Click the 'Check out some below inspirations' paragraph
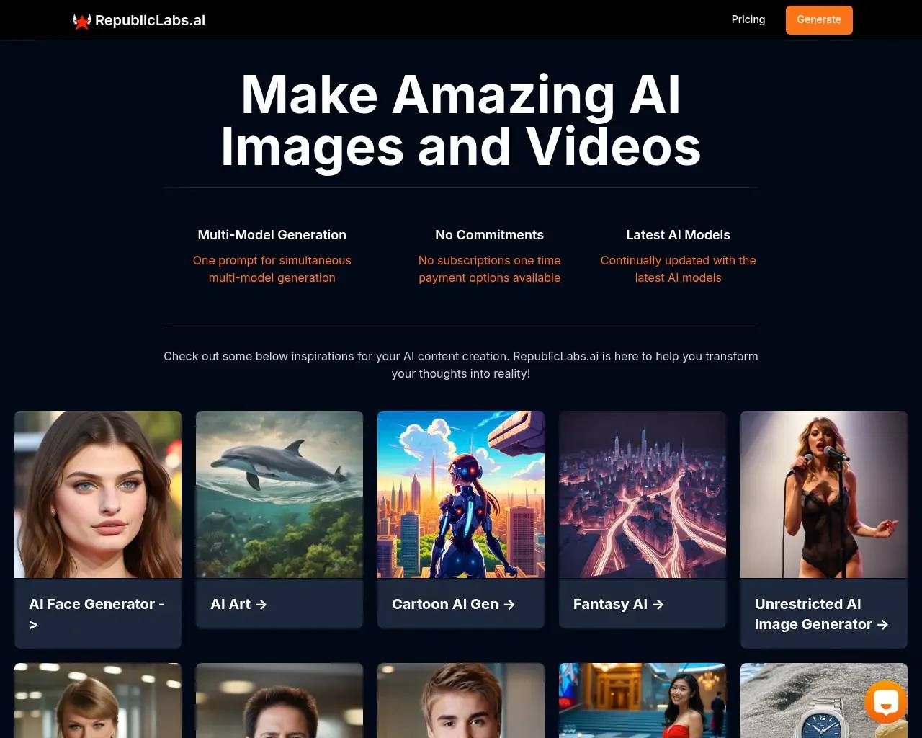This screenshot has width=922, height=738. click(x=461, y=365)
